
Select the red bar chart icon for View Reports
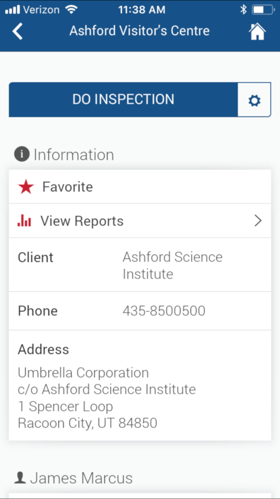[x=25, y=220]
